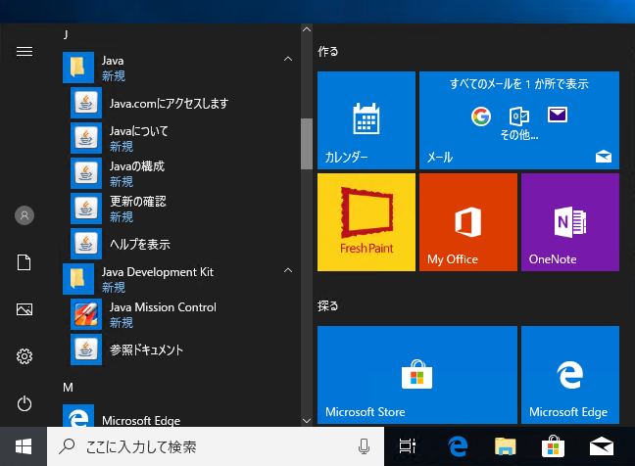Open the カレンダー tile
635x466 pixels.
[x=366, y=120]
